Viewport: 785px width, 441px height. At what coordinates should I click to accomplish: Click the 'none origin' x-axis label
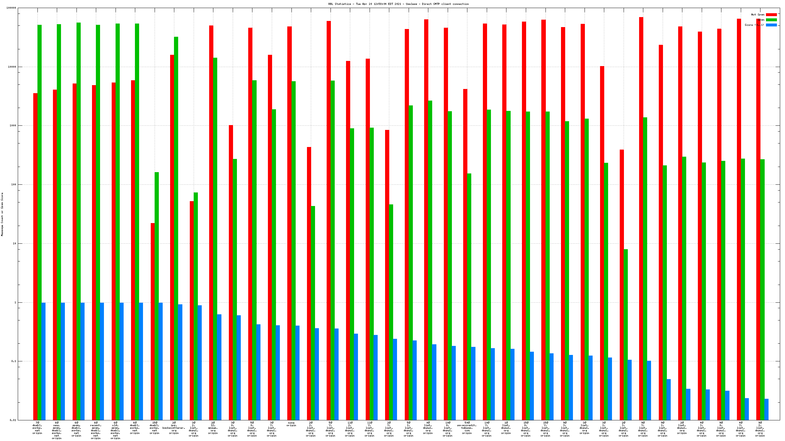pos(291,424)
